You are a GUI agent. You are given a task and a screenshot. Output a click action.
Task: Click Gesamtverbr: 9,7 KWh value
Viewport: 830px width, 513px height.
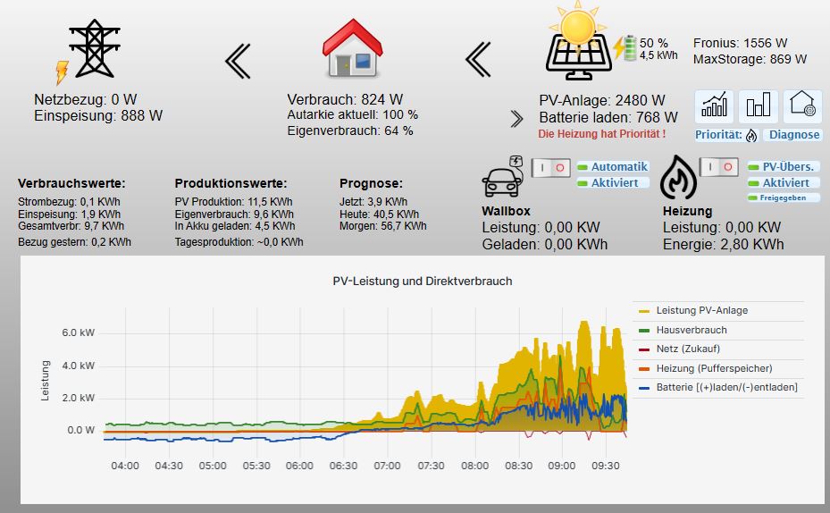point(71,226)
